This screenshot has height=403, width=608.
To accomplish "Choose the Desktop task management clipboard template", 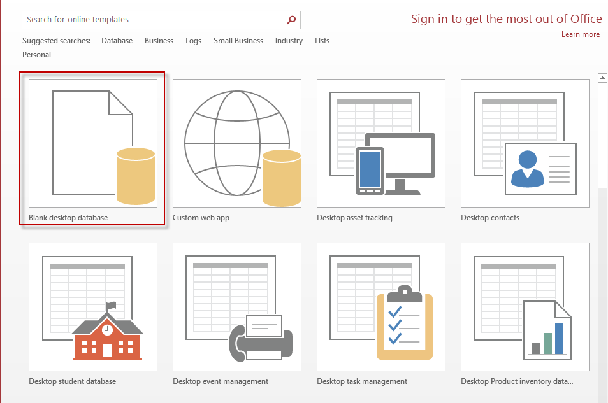I will 380,307.
